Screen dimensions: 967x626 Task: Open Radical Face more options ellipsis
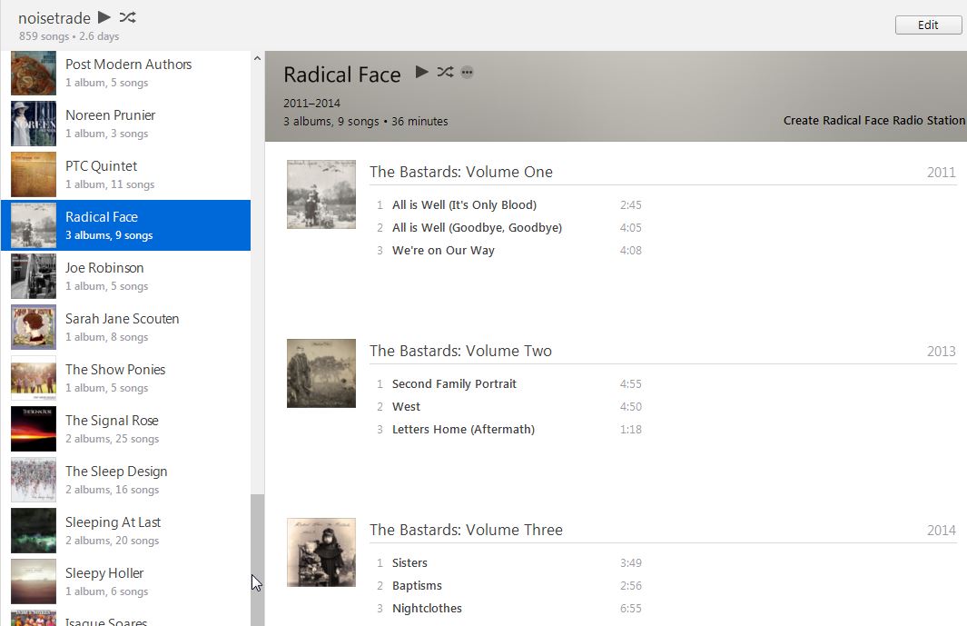(467, 73)
